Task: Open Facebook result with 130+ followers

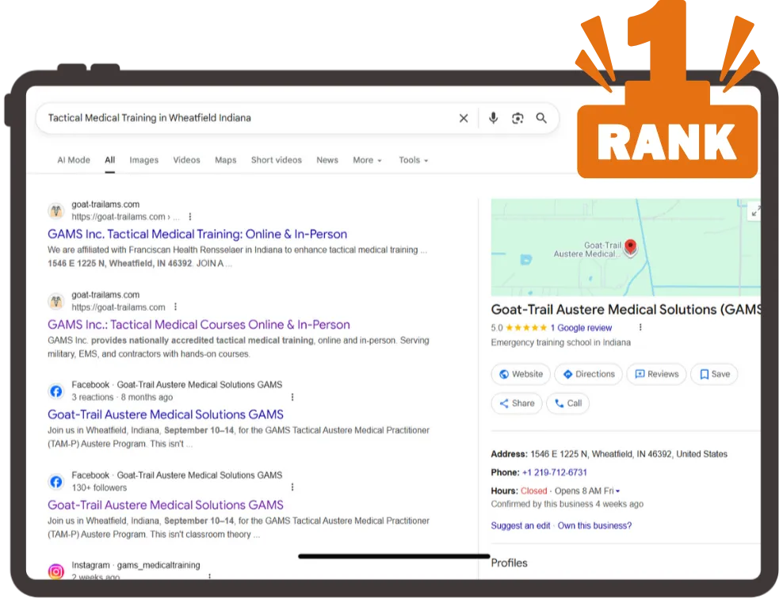Action: click(166, 506)
